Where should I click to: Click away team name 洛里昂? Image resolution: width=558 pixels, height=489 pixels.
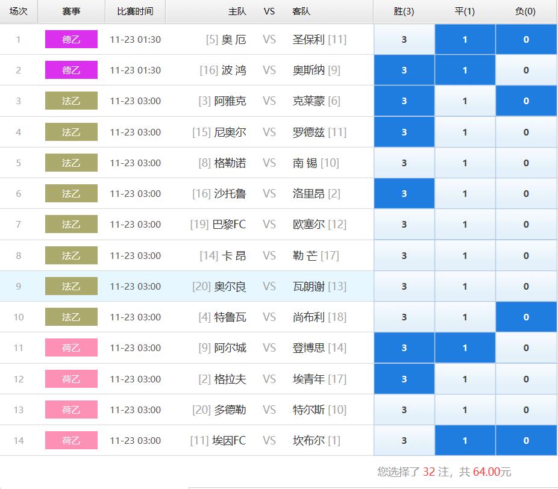click(x=309, y=193)
